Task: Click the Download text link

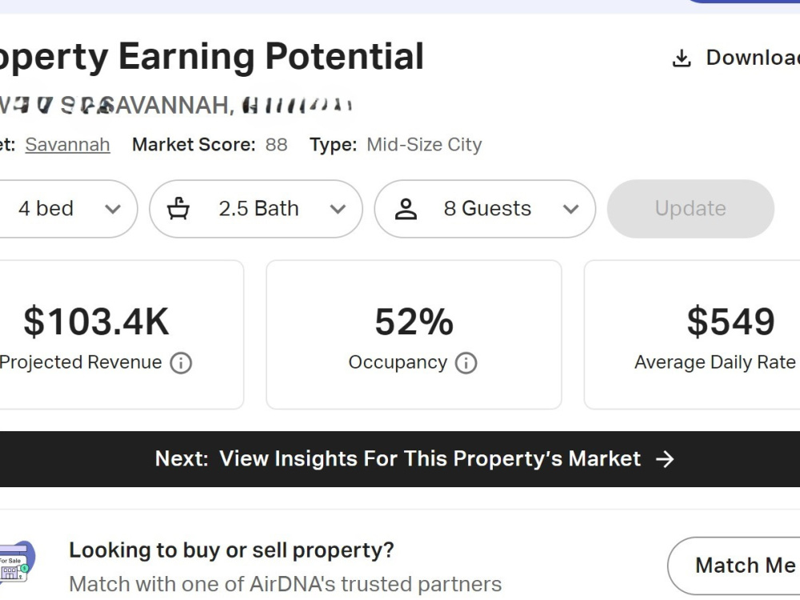Action: (753, 58)
